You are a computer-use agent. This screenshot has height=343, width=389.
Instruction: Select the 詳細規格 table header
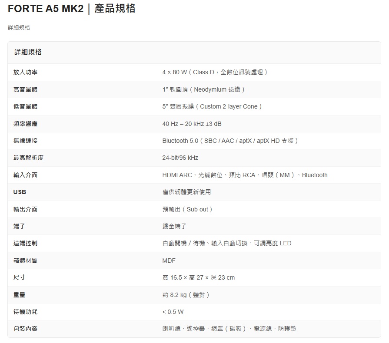click(x=28, y=52)
